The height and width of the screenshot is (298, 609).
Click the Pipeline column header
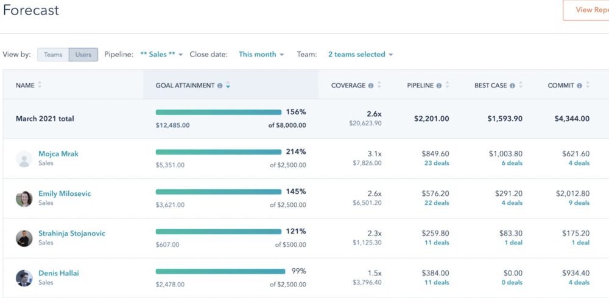[x=420, y=86]
